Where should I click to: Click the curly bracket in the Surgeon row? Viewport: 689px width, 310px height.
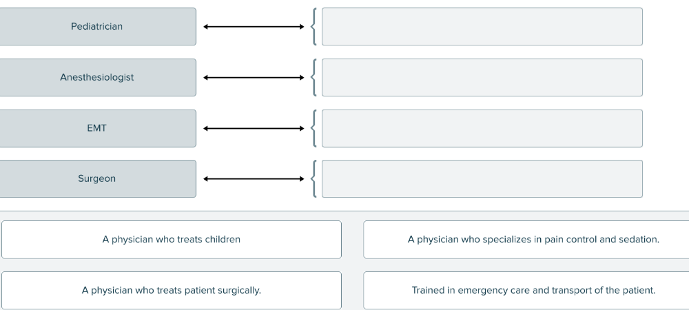point(314,179)
